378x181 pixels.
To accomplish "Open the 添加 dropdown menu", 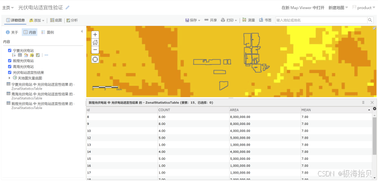I will coord(37,20).
